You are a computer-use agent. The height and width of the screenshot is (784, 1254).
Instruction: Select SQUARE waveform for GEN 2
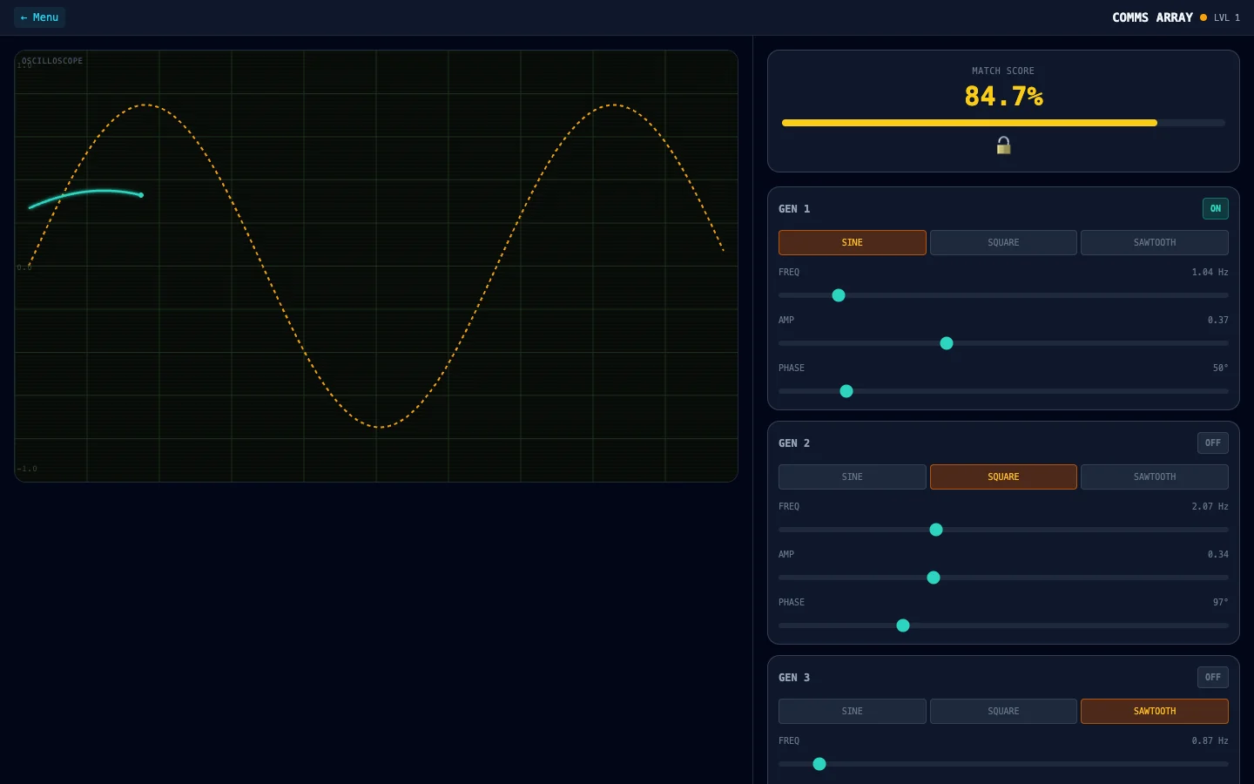pyautogui.click(x=1003, y=476)
